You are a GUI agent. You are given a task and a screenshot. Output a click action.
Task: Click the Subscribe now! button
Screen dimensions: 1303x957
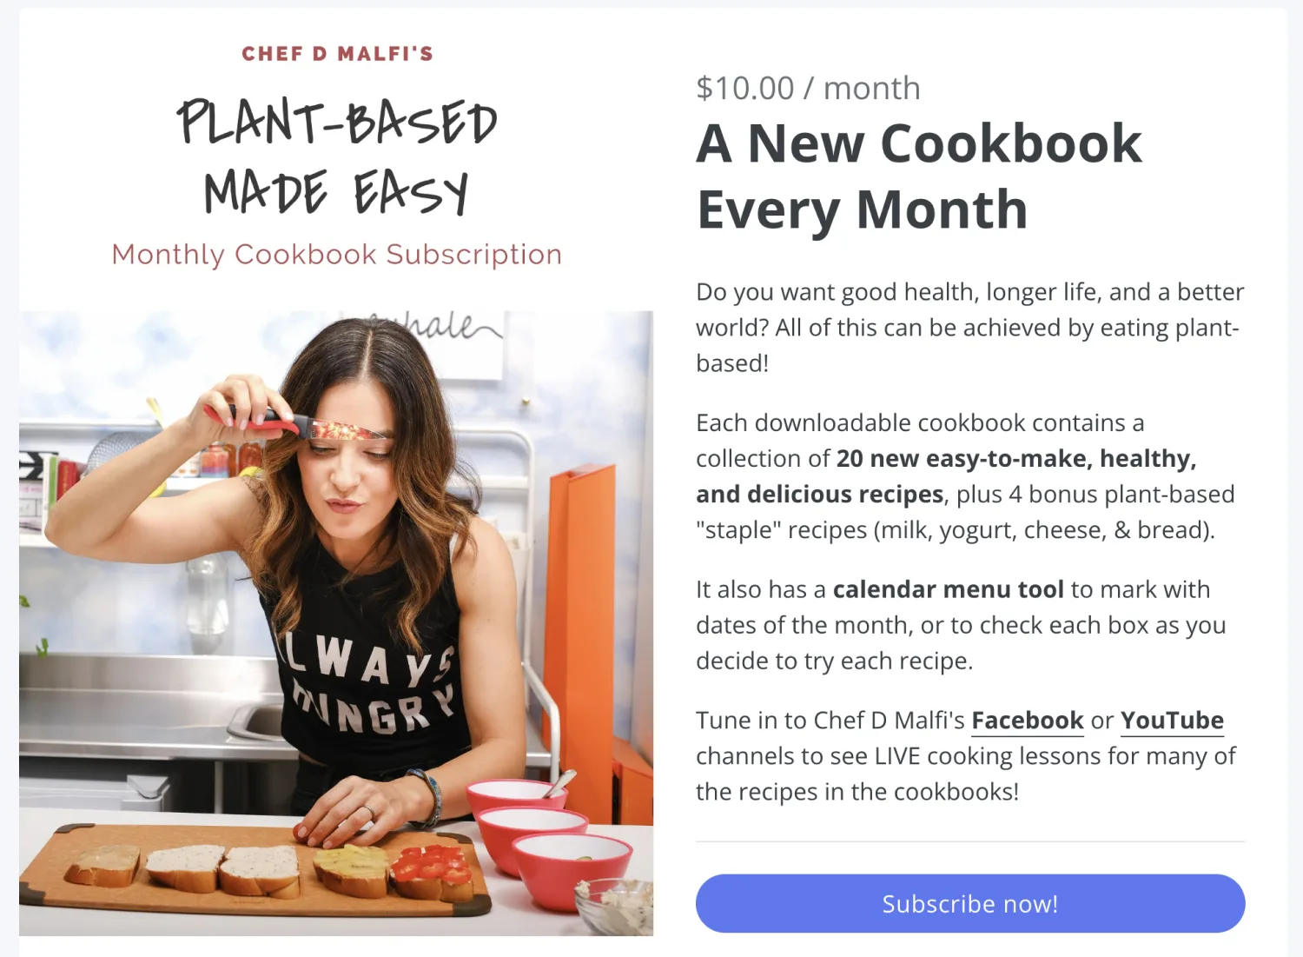[970, 903]
